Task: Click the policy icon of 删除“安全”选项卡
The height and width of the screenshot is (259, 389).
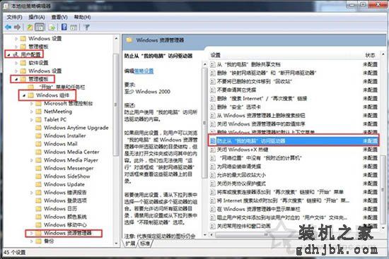Action: pyautogui.click(x=213, y=107)
